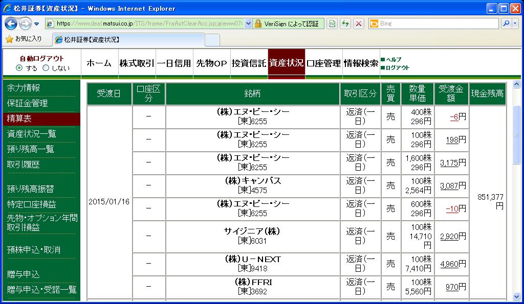Open the 資産状況 menu
The height and width of the screenshot is (304, 524).
[x=287, y=63]
